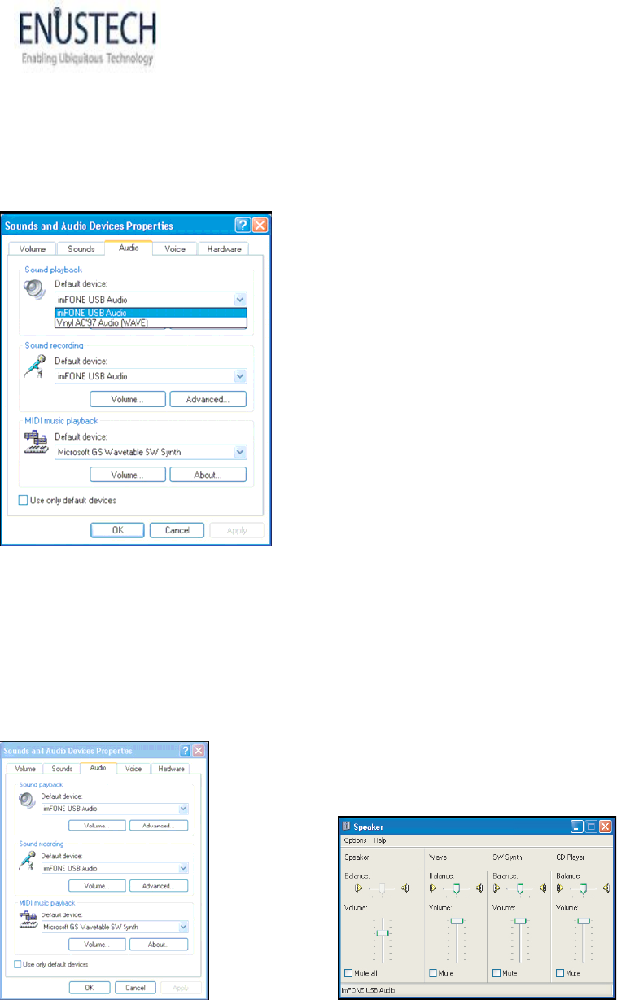The height and width of the screenshot is (1000, 617).
Task: Click the Sound playback speaker icon in upper dialog
Action: click(34, 289)
